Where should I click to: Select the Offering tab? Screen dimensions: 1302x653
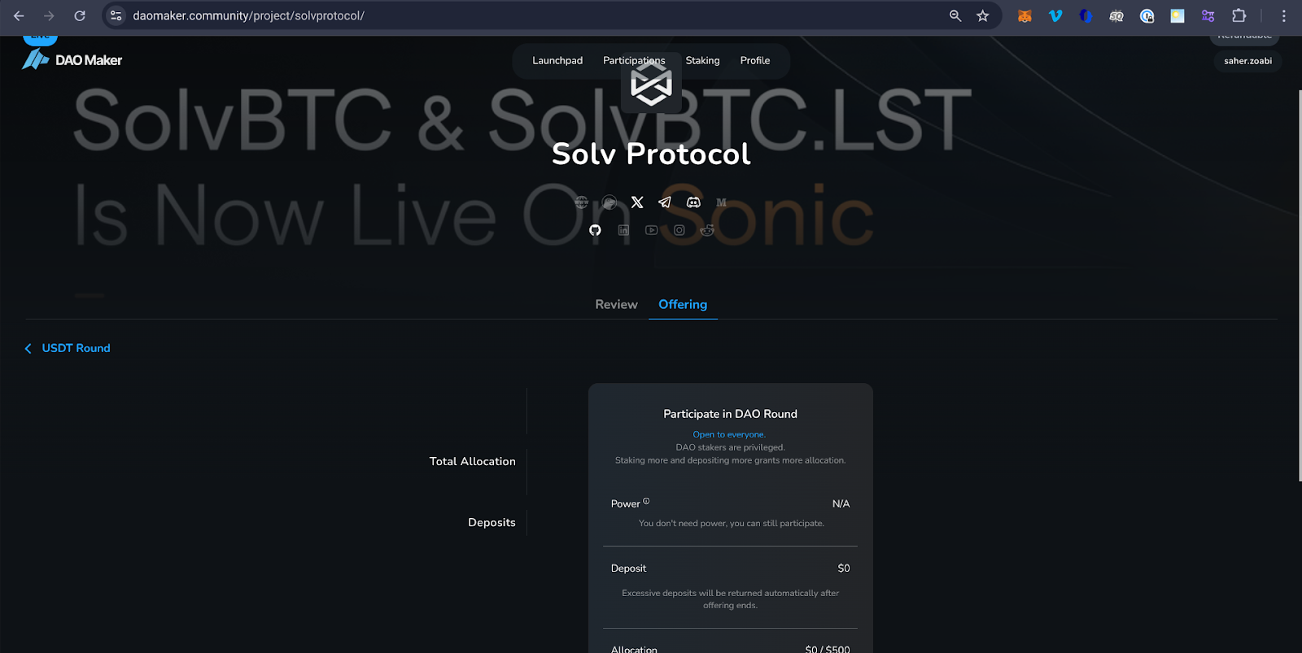pyautogui.click(x=683, y=304)
